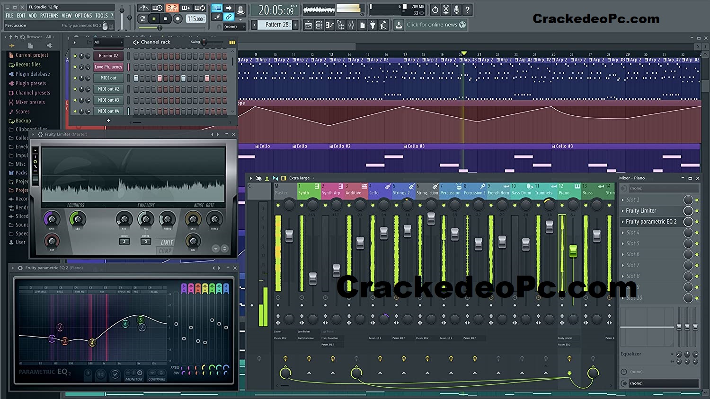Open the ADD menu
This screenshot has height=399, width=710.
33,16
